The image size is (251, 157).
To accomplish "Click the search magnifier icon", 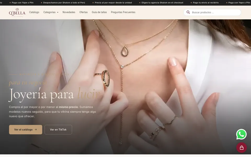I will [188, 12].
